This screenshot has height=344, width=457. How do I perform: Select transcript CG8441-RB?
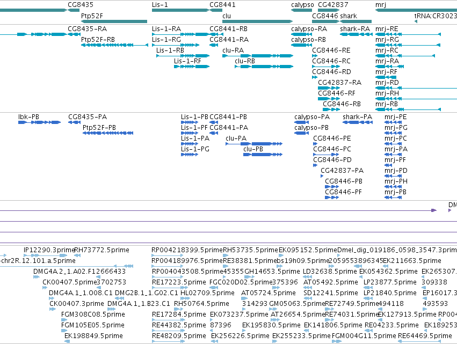[x=229, y=29]
